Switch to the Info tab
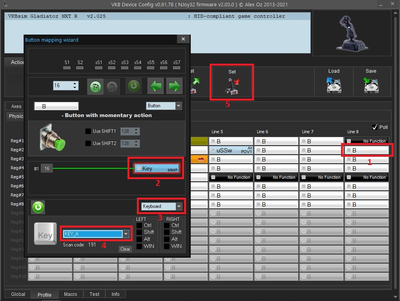Viewport: 400px width, 301px height. click(115, 294)
